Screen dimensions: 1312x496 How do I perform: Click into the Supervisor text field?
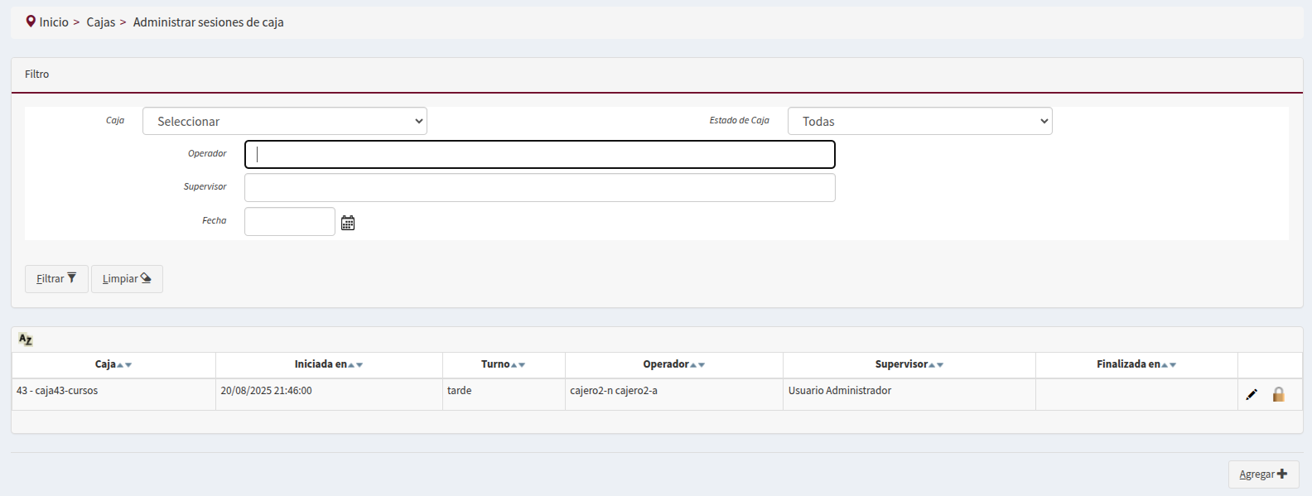[539, 188]
